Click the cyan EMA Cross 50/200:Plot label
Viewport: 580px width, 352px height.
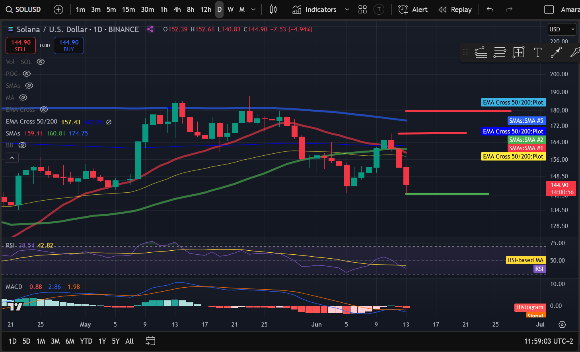click(x=513, y=103)
